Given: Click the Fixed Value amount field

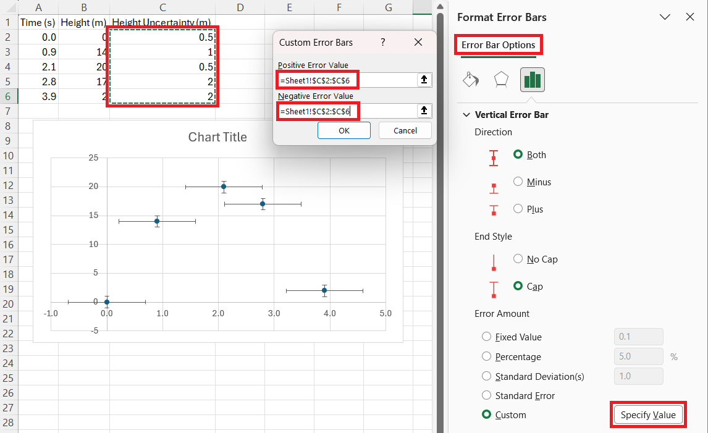Looking at the screenshot, I should pos(638,337).
